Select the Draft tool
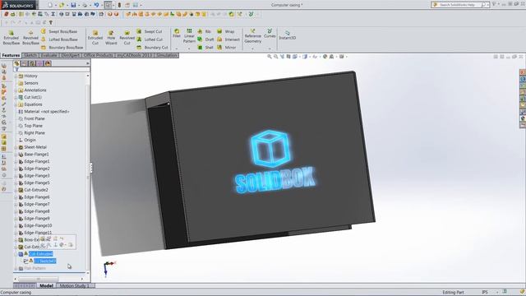This screenshot has width=526, height=296. click(205, 39)
